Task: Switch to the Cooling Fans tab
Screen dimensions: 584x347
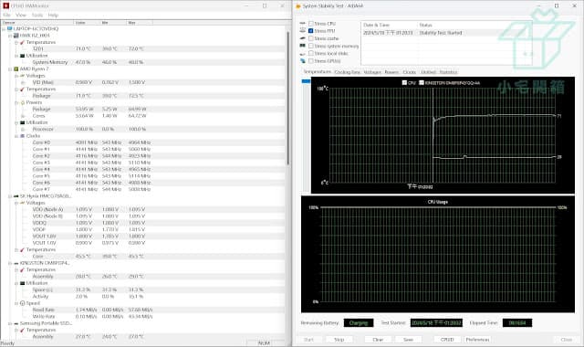Action: point(347,72)
